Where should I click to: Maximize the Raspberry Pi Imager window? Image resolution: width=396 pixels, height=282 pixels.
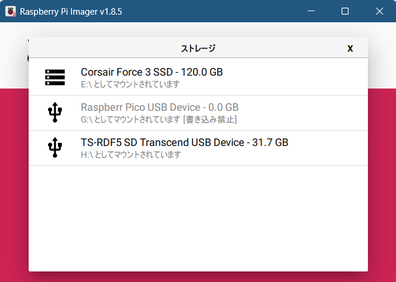pos(345,11)
